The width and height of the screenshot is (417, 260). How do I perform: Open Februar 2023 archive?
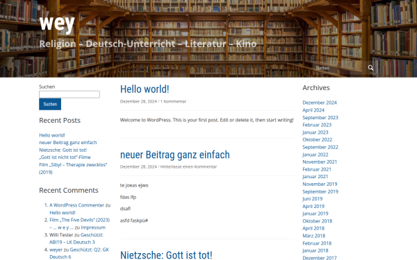[x=317, y=125]
